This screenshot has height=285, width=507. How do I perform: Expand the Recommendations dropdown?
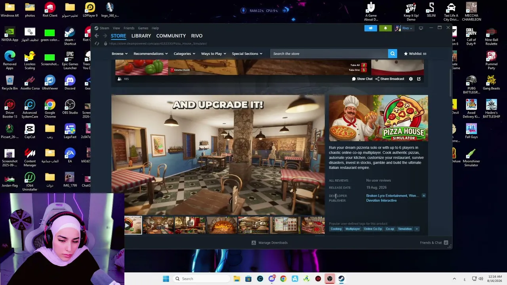(151, 53)
